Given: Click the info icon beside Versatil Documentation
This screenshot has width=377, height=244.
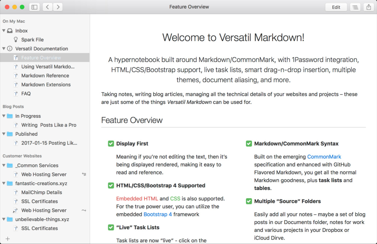Looking at the screenshot, I should (10, 49).
